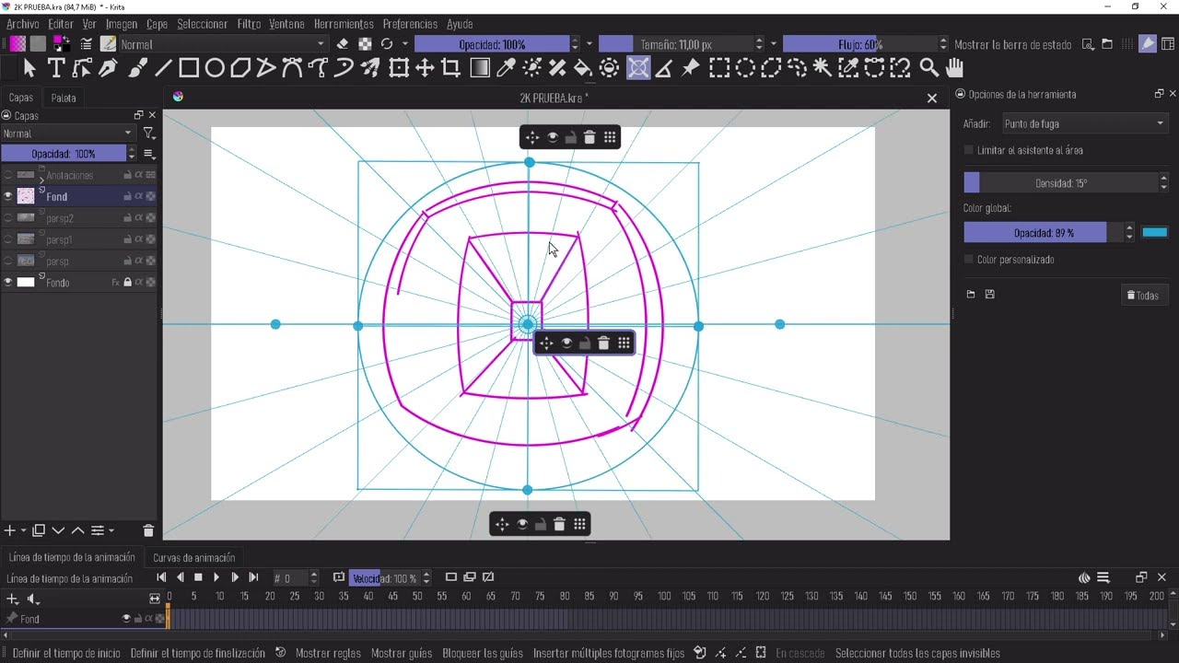Play the animation in the timeline
The height and width of the screenshot is (663, 1179).
click(216, 577)
